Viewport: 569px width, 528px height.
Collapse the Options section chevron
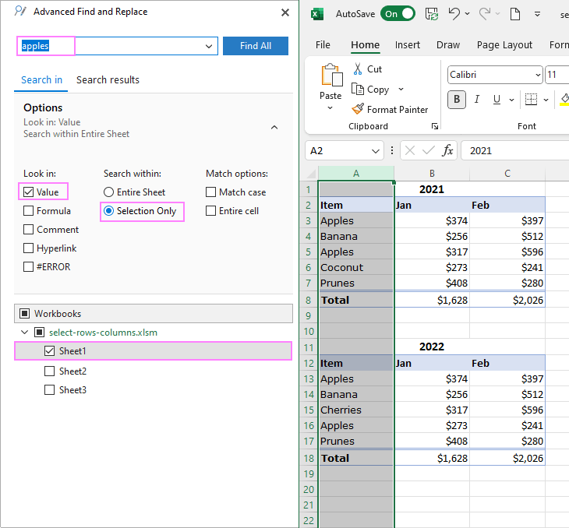click(x=274, y=127)
